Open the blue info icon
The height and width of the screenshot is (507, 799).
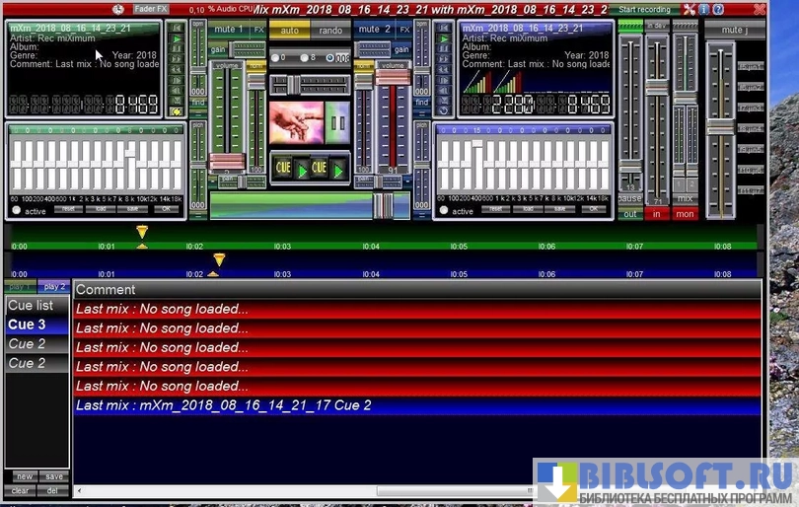click(703, 9)
